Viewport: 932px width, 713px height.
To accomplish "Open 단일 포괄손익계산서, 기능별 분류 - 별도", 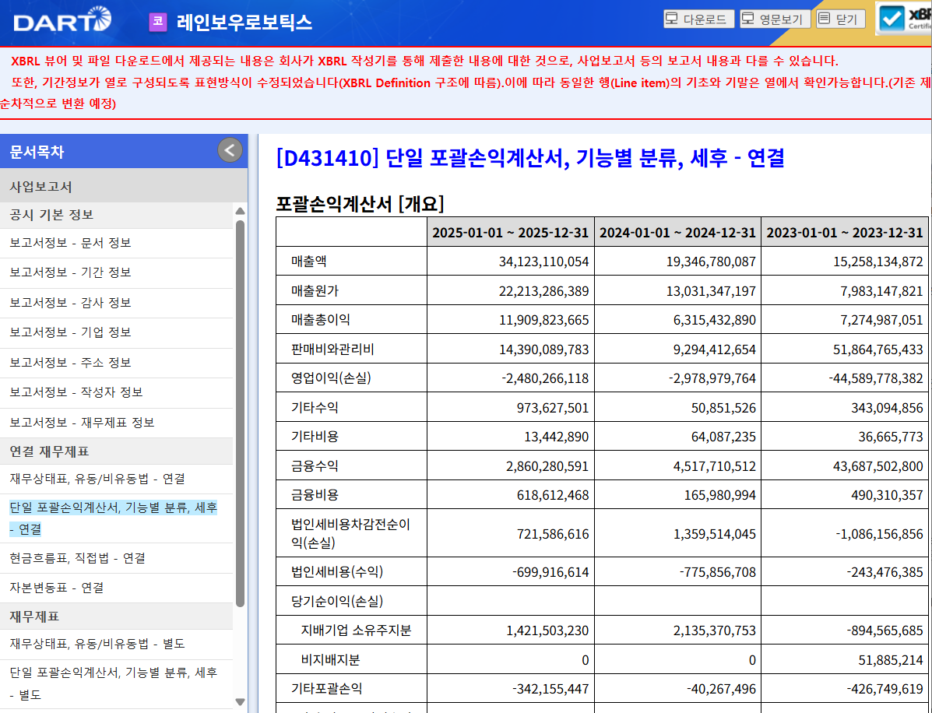I will point(114,683).
